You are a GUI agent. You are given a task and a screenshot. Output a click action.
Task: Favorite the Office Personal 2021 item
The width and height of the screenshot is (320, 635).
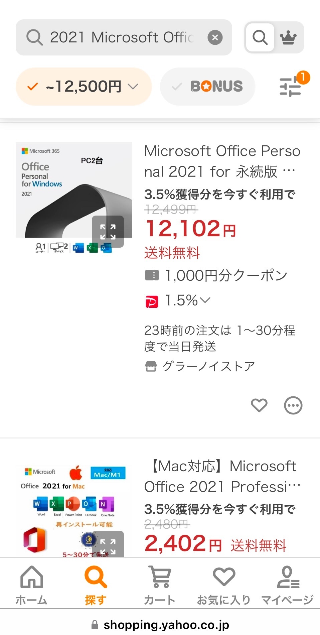(x=259, y=405)
